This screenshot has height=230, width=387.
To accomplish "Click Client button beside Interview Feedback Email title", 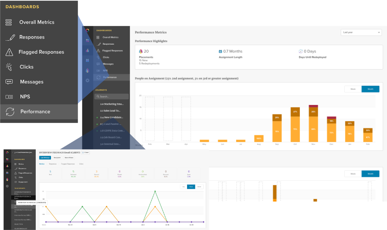I will tap(86, 153).
